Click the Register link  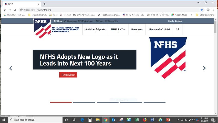[179, 21]
